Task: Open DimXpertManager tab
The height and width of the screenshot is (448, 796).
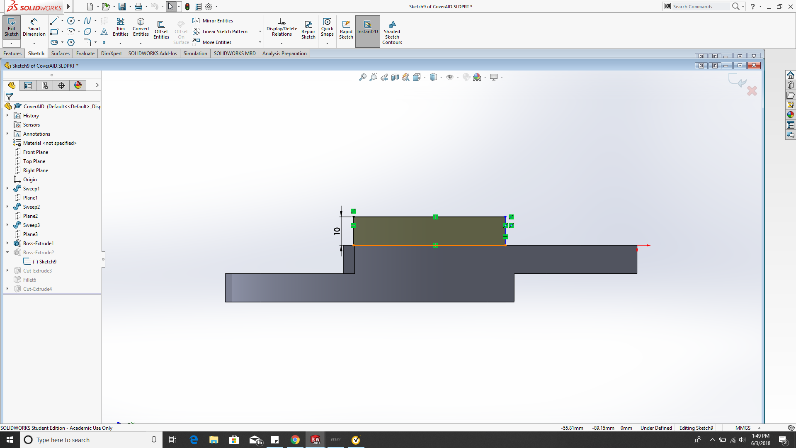Action: pyautogui.click(x=61, y=85)
